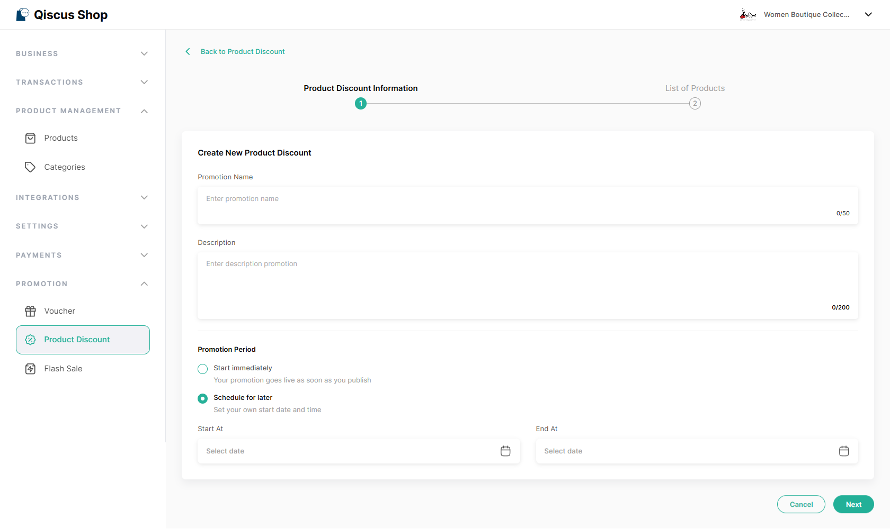Focus the Promotion Name input field

pos(528,205)
